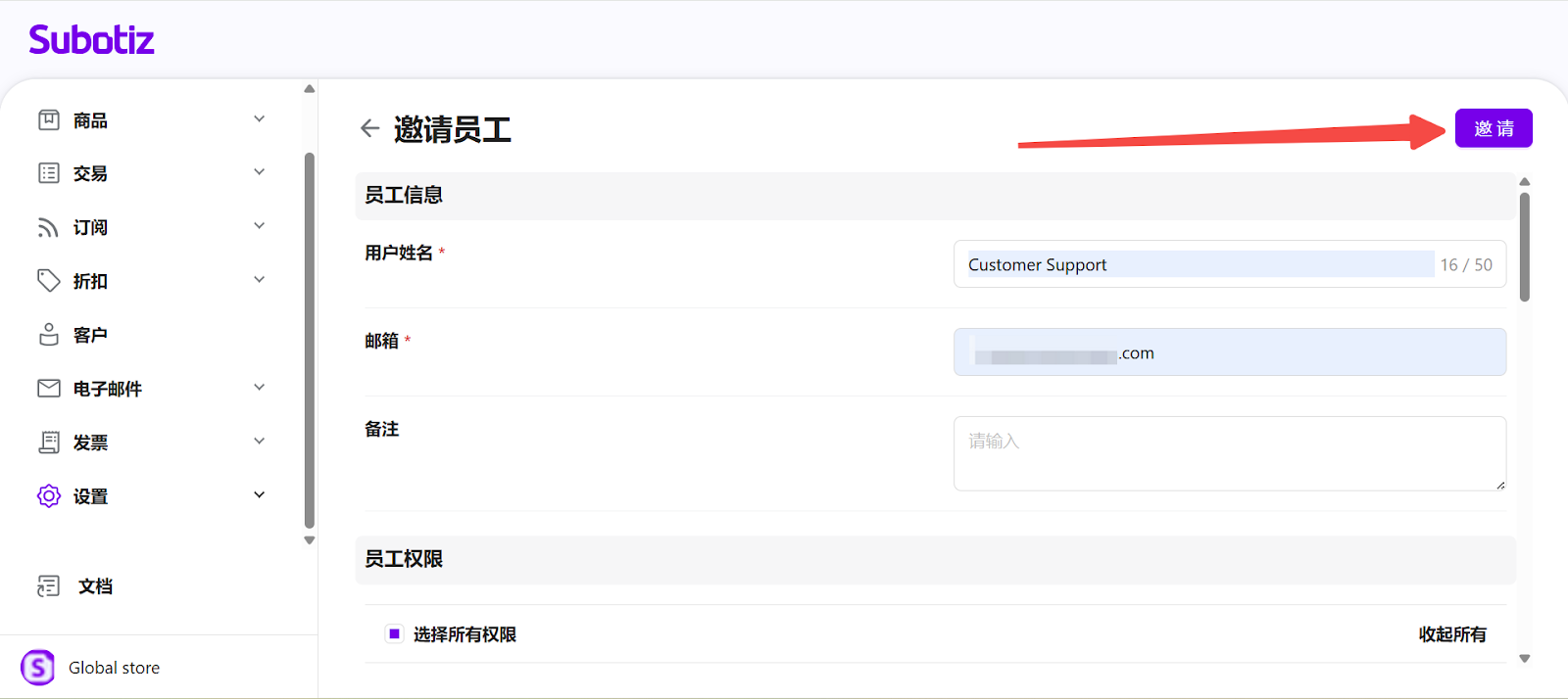This screenshot has width=1568, height=699.
Task: Click the 订阅 subscription feed icon
Action: click(x=48, y=227)
